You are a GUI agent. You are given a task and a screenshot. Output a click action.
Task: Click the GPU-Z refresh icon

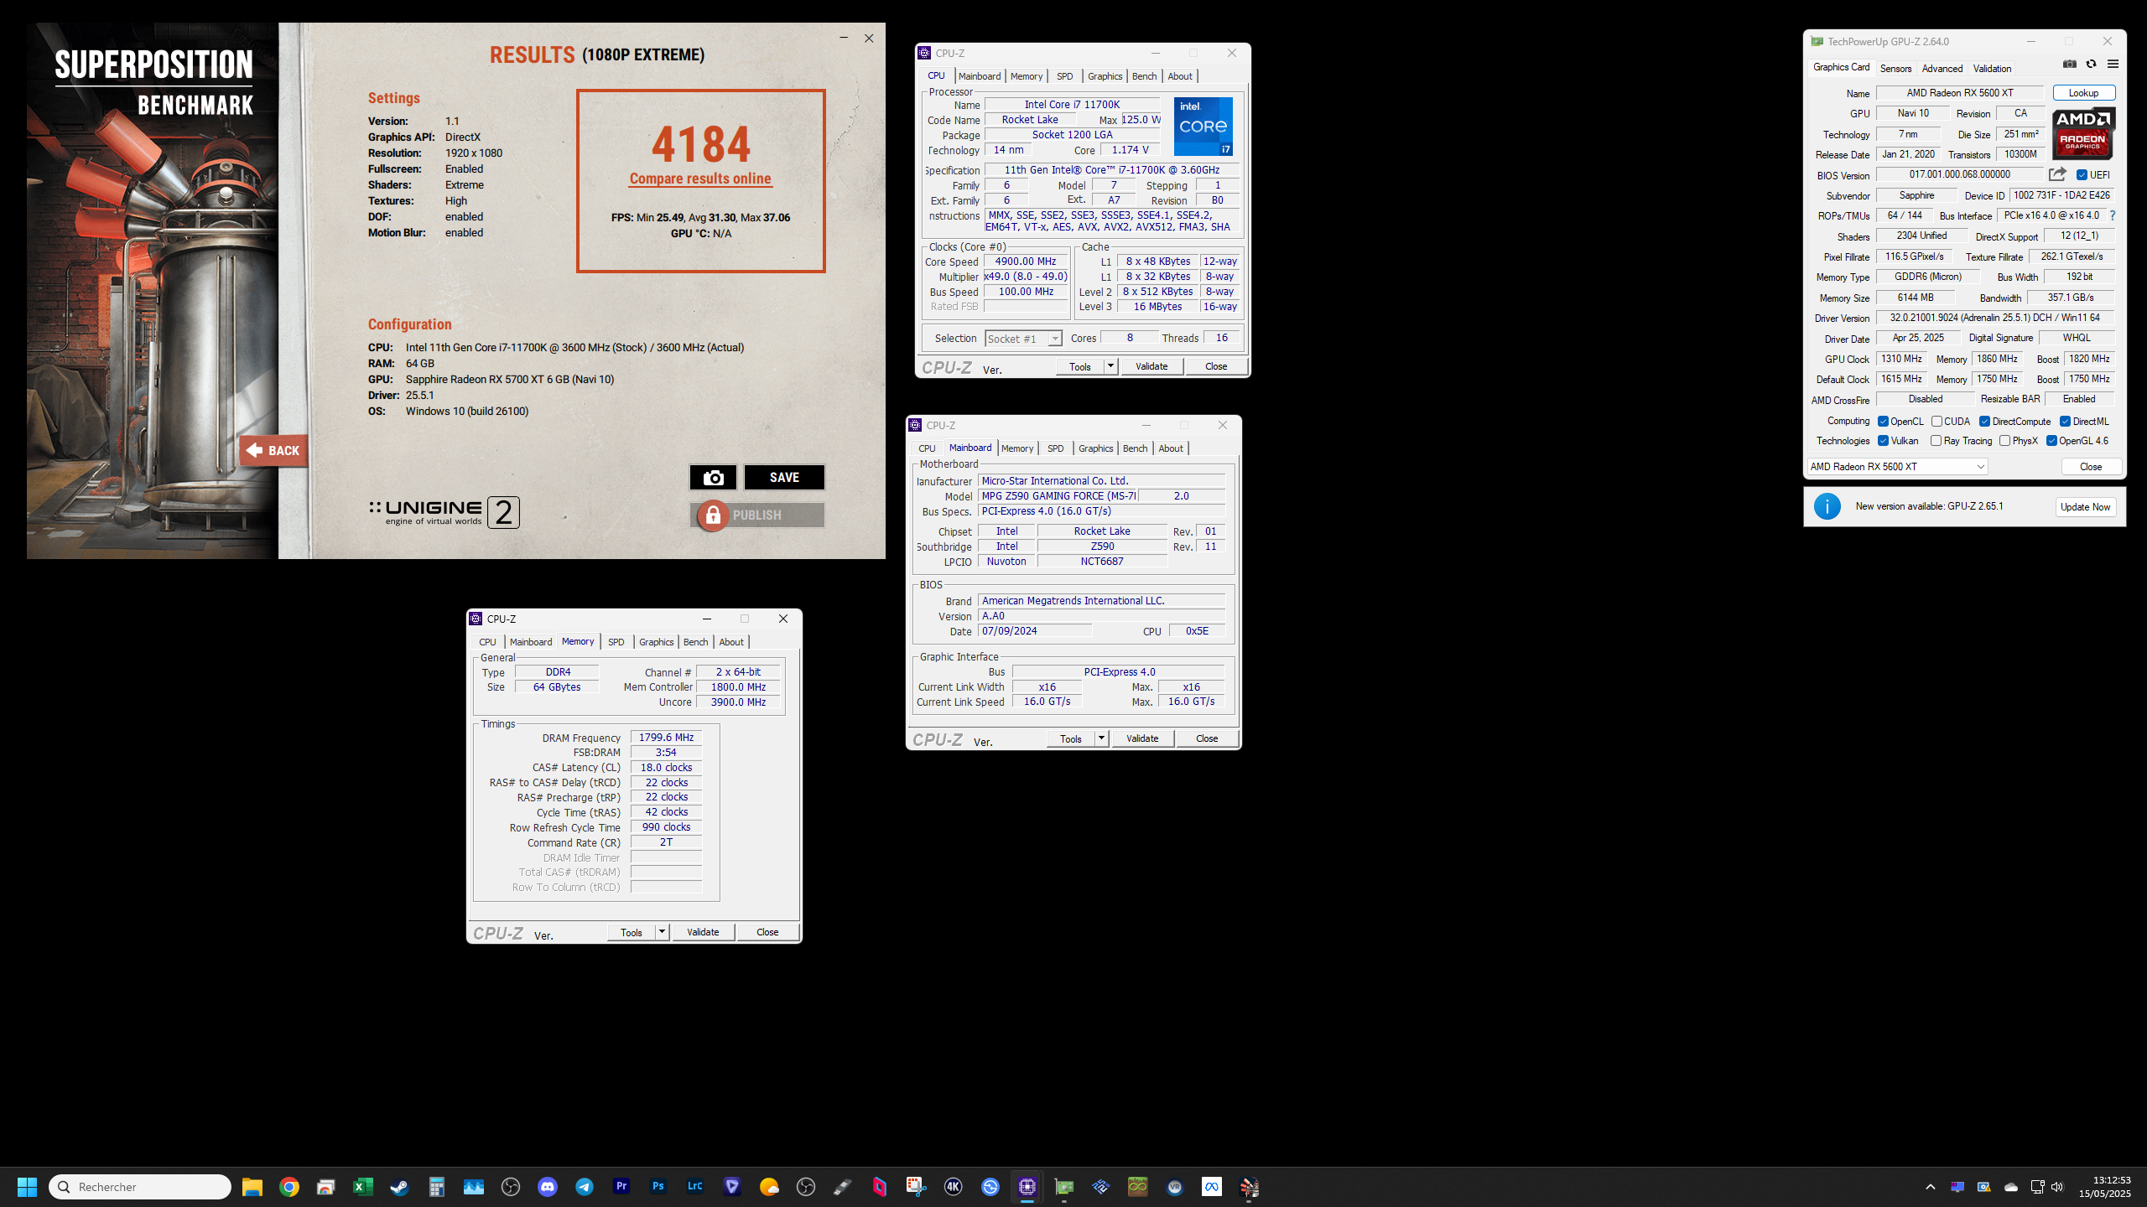(x=2091, y=65)
